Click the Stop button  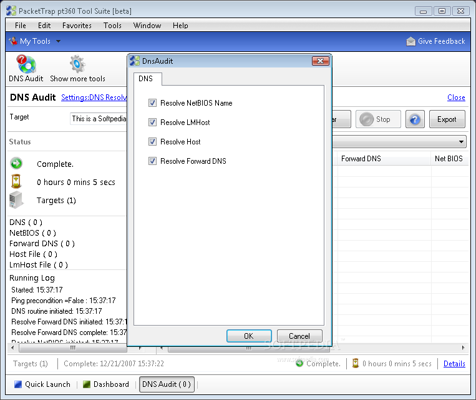click(x=378, y=119)
